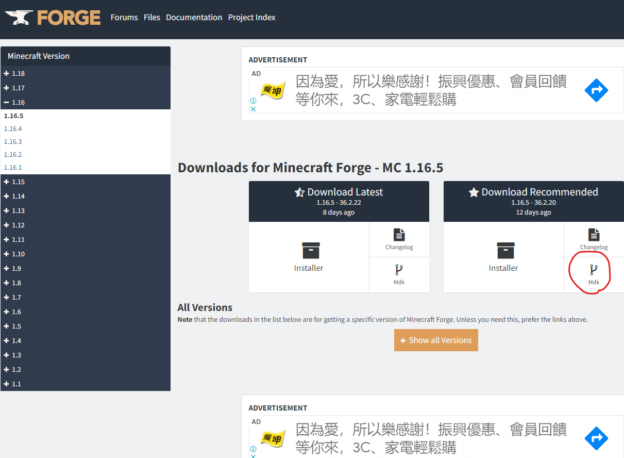Click the Minecraft Version sidebar header
The image size is (624, 458).
click(86, 56)
